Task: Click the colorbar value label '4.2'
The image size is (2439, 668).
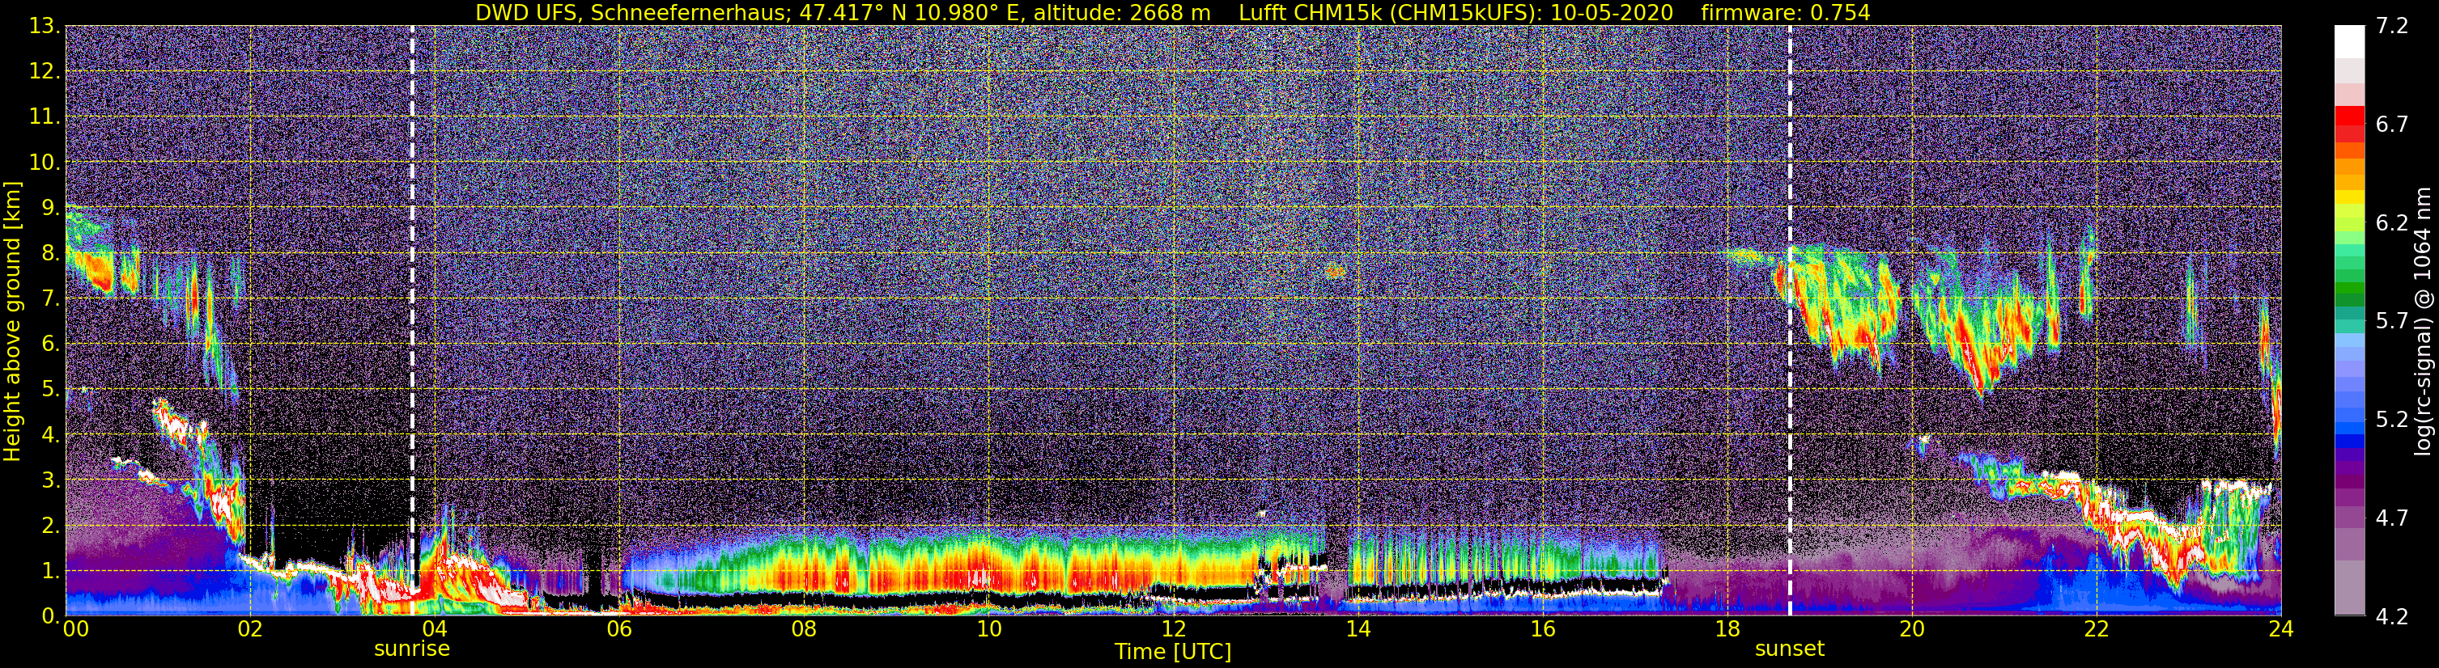Action: pyautogui.click(x=2392, y=617)
